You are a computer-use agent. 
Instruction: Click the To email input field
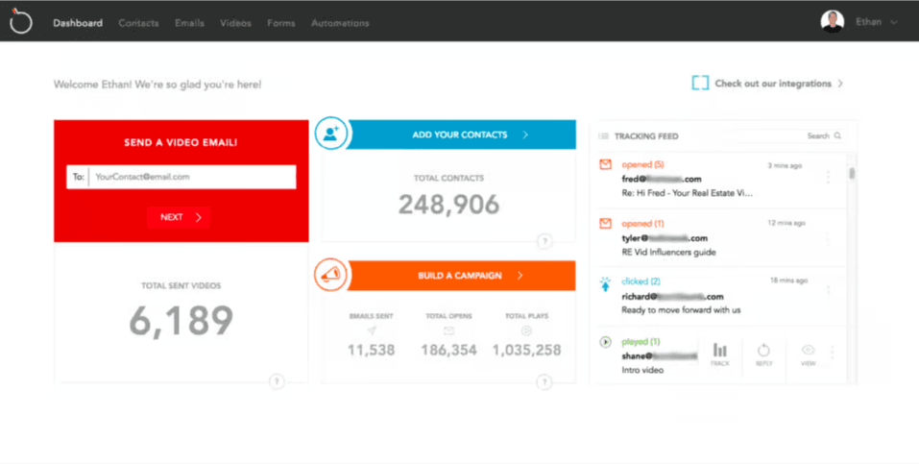tap(191, 177)
